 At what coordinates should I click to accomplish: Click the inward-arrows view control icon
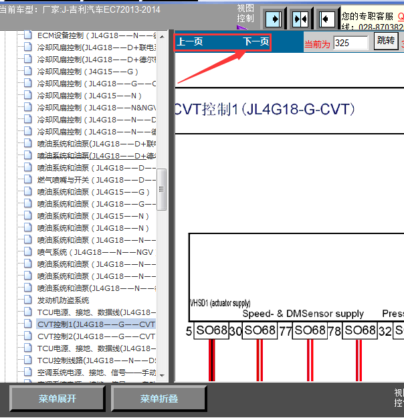[x=300, y=19]
